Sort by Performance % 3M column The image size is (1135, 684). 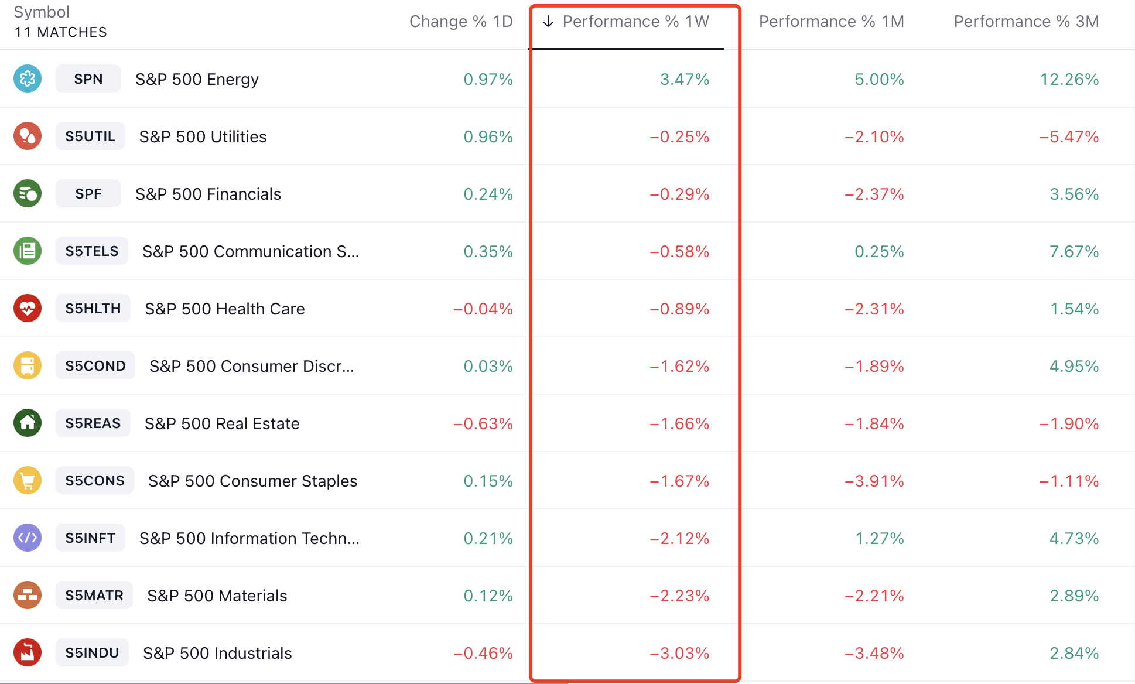(1026, 22)
